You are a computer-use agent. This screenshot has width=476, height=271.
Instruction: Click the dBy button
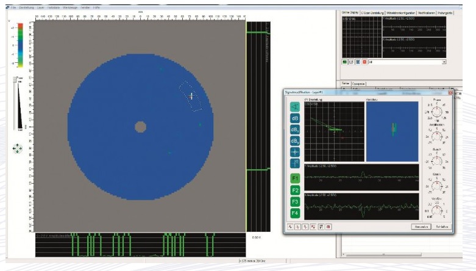click(x=295, y=140)
